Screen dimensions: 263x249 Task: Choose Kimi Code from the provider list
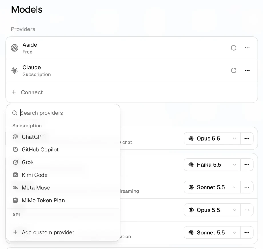[63, 175]
